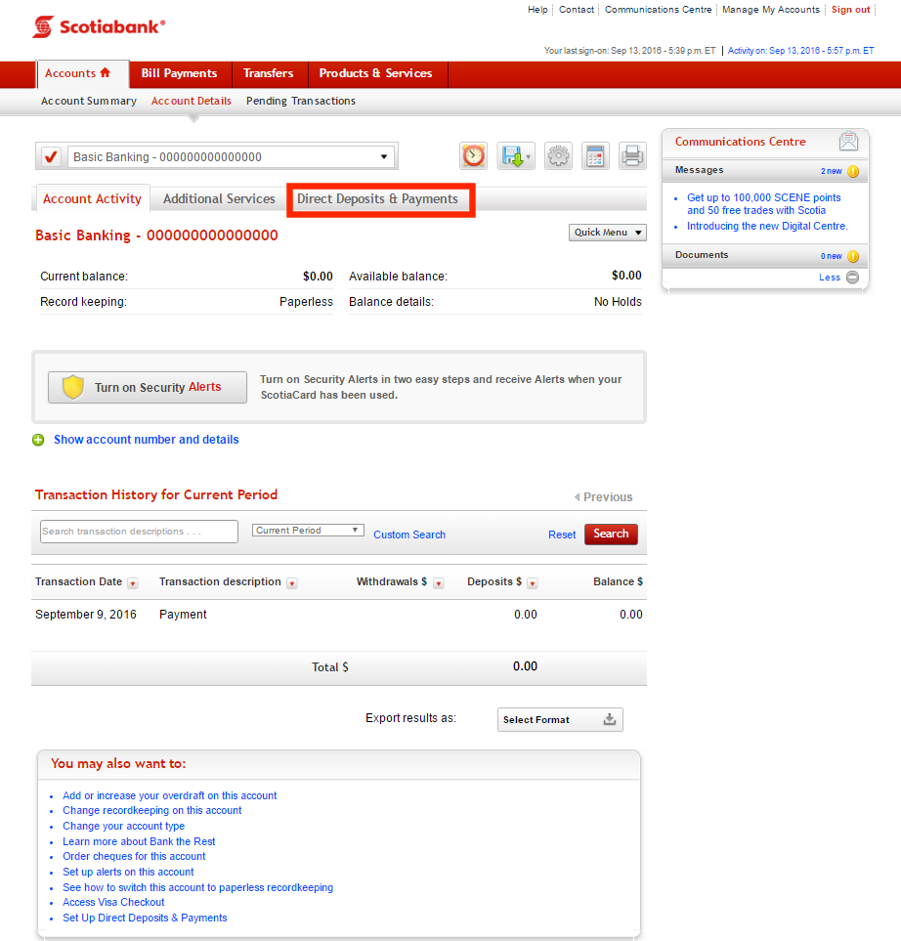The width and height of the screenshot is (901, 941).
Task: Open Pending Transactions subtab
Action: pos(301,101)
